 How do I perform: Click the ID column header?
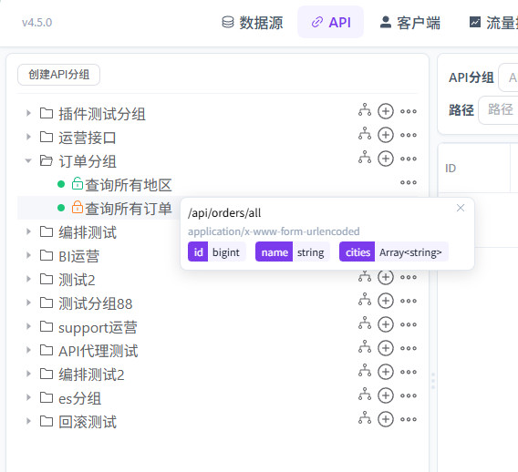pyautogui.click(x=451, y=169)
